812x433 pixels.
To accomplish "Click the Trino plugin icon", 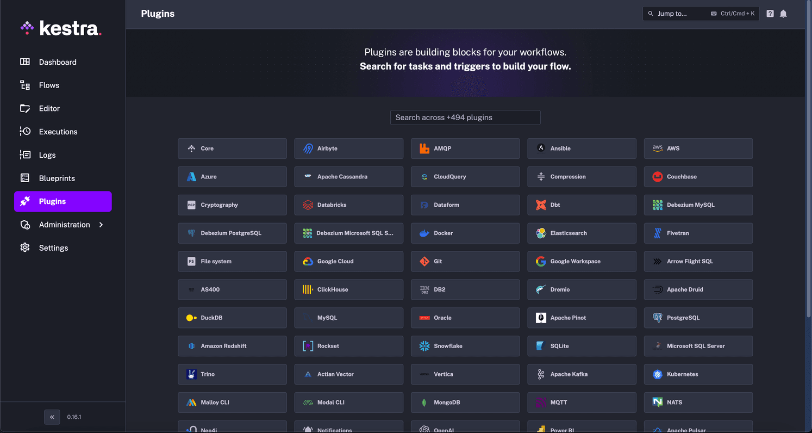I will (191, 374).
